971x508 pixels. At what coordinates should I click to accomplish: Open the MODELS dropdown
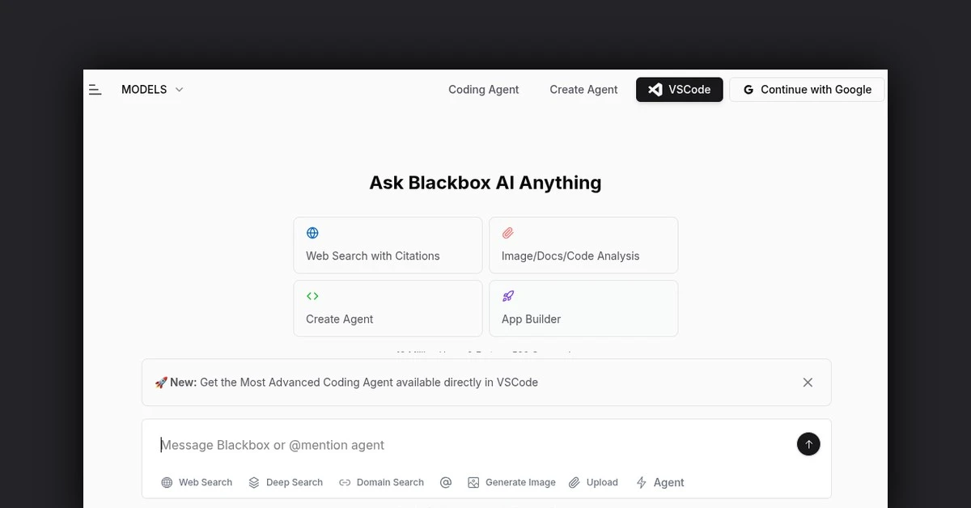tap(146, 89)
